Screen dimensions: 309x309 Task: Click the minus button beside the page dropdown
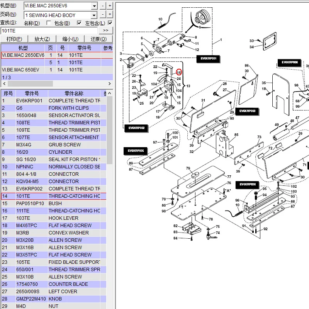[103, 15]
